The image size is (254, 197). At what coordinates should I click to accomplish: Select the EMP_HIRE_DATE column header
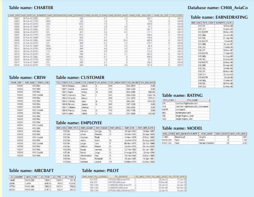coord(145,128)
